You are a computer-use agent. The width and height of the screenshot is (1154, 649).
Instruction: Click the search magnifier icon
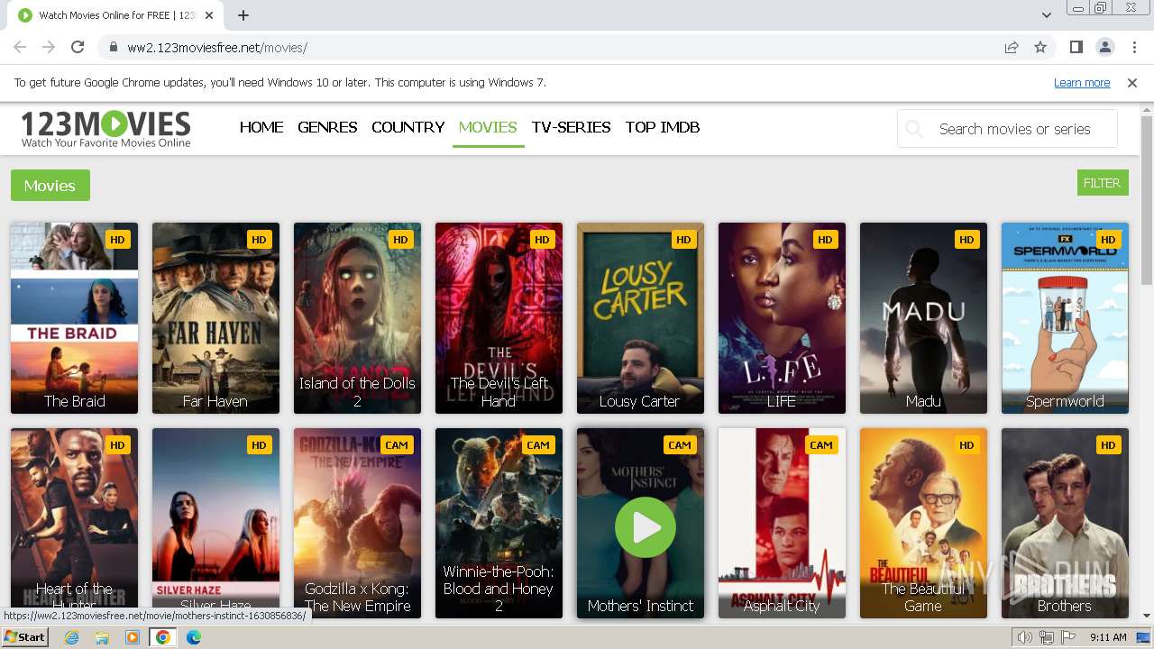pyautogui.click(x=913, y=129)
